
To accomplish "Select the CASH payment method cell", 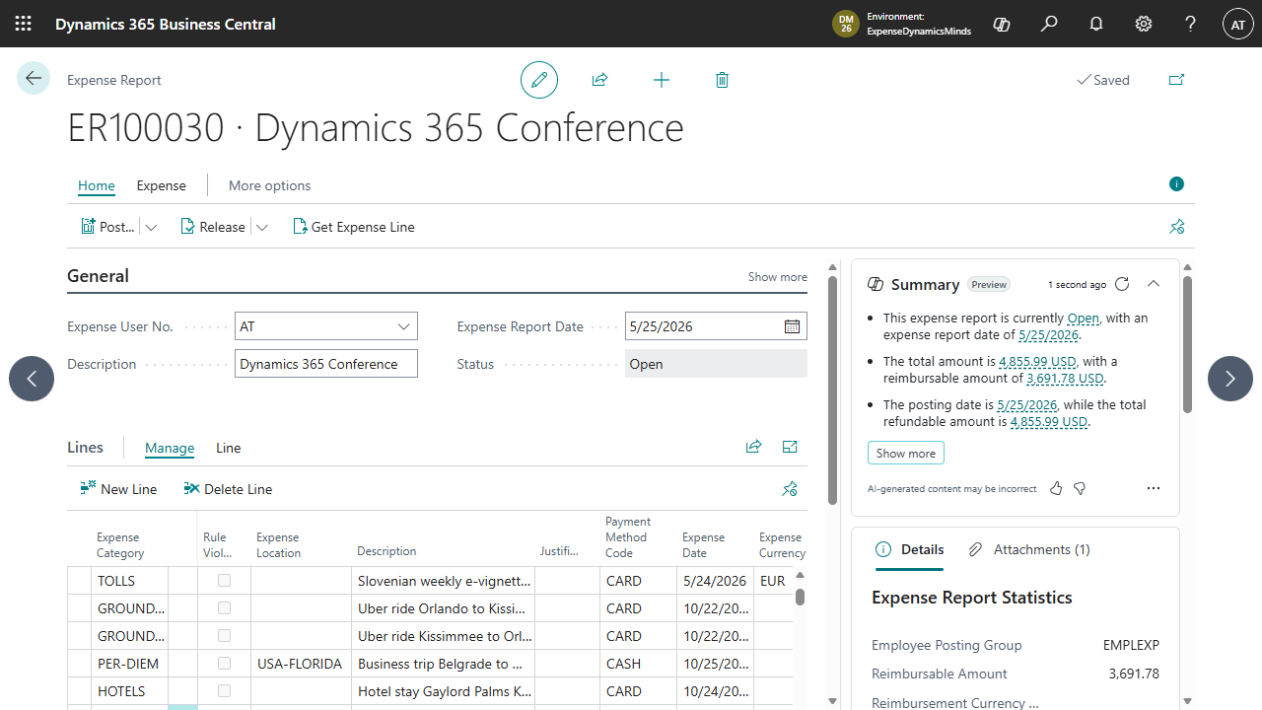I will click(x=639, y=664).
